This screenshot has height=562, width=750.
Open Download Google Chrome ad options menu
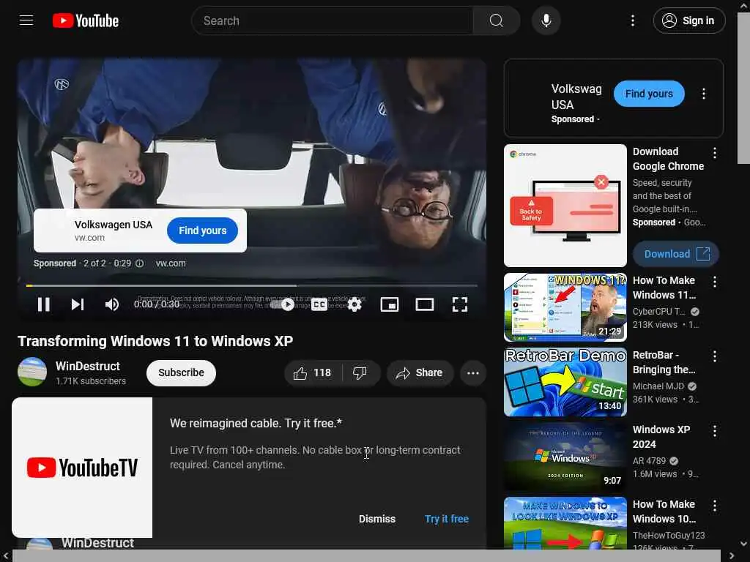tap(715, 153)
